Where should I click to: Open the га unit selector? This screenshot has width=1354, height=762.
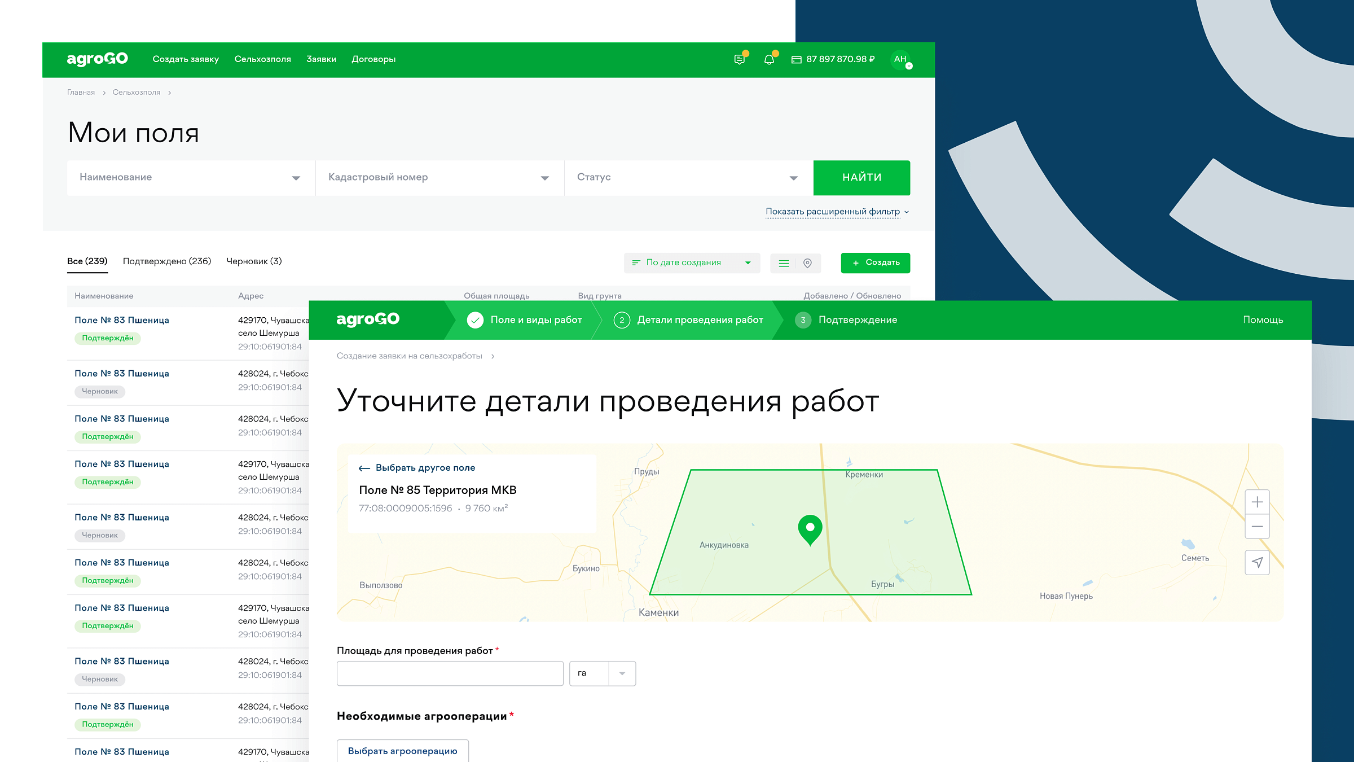pos(602,673)
